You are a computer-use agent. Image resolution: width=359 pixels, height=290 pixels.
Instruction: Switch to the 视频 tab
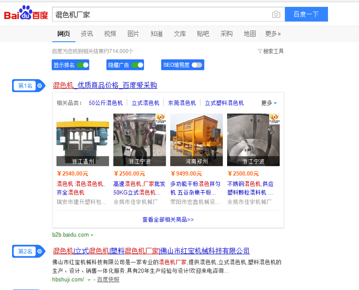(x=110, y=34)
